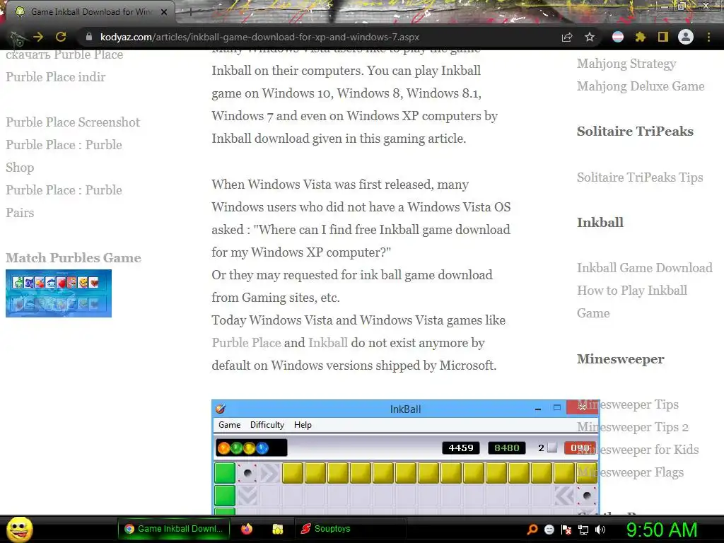Screen dimensions: 724x543
Task: Switch to Chrome Game Inkball taskbar item
Action: tap(174, 529)
